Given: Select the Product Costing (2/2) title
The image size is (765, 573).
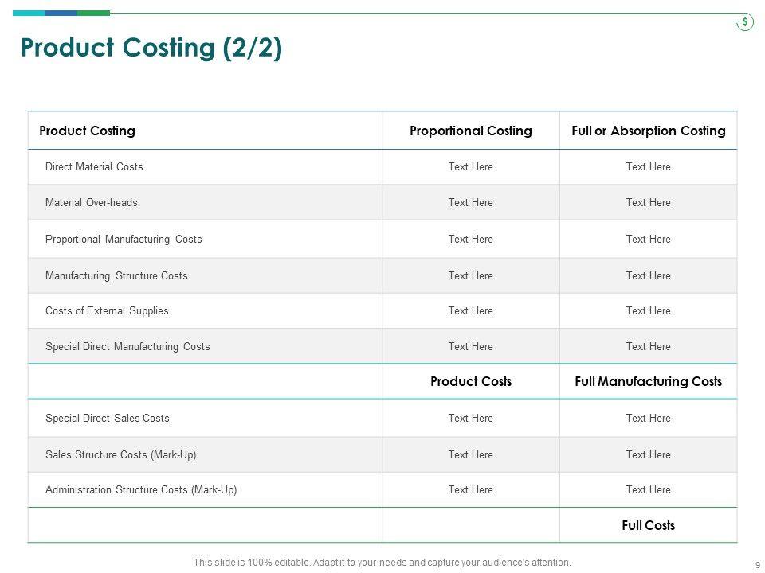Looking at the screenshot, I should (x=151, y=49).
